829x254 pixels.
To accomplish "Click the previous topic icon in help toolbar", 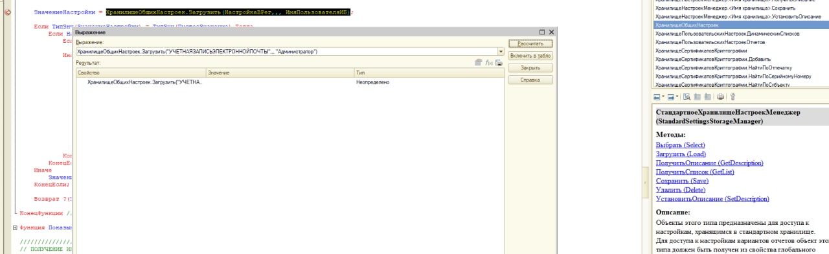I will click(x=698, y=97).
